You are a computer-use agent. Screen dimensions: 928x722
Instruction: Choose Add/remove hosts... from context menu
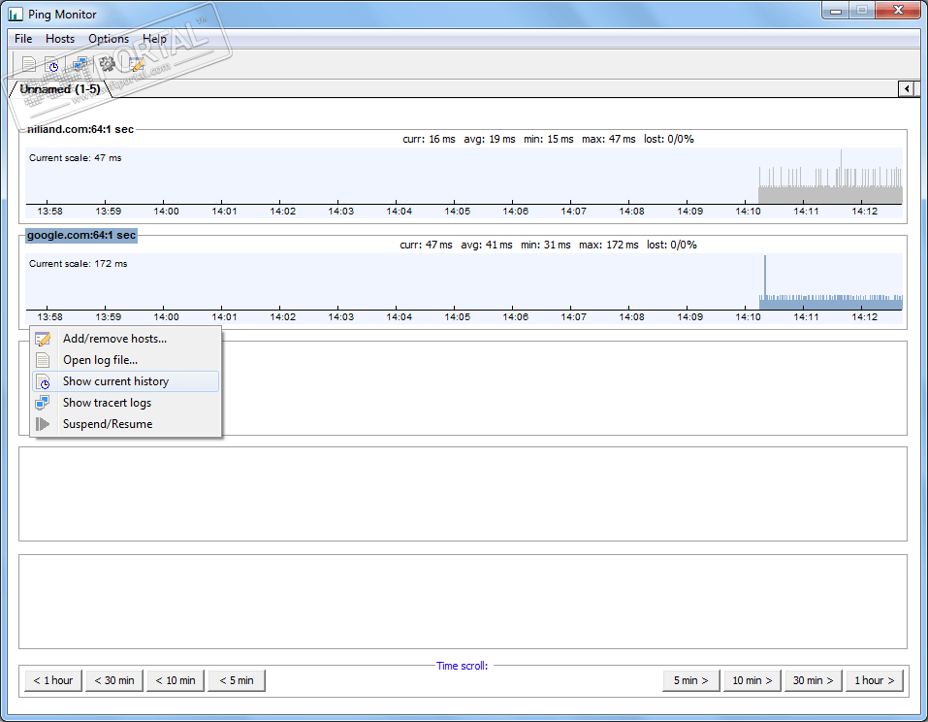[x=125, y=339]
